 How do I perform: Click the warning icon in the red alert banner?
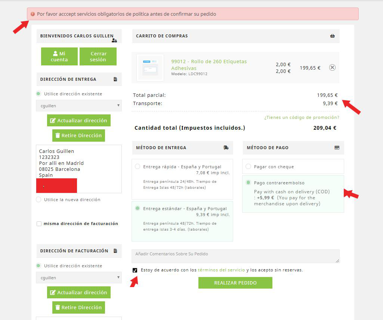pos(33,14)
